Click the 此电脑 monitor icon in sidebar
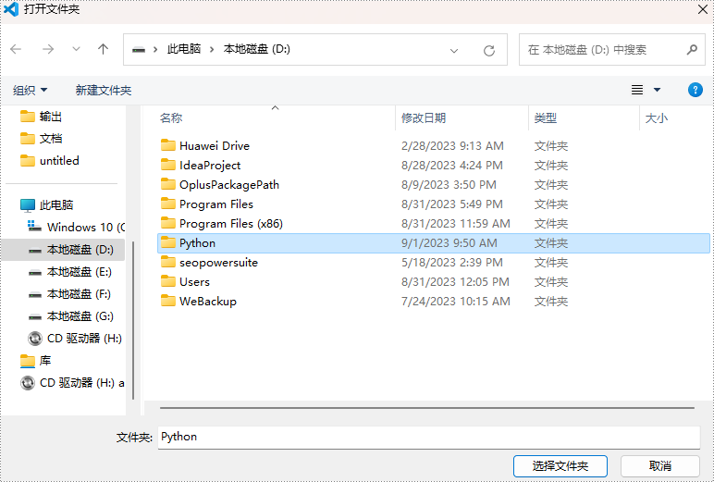Viewport: 714px width, 482px height. tap(28, 205)
